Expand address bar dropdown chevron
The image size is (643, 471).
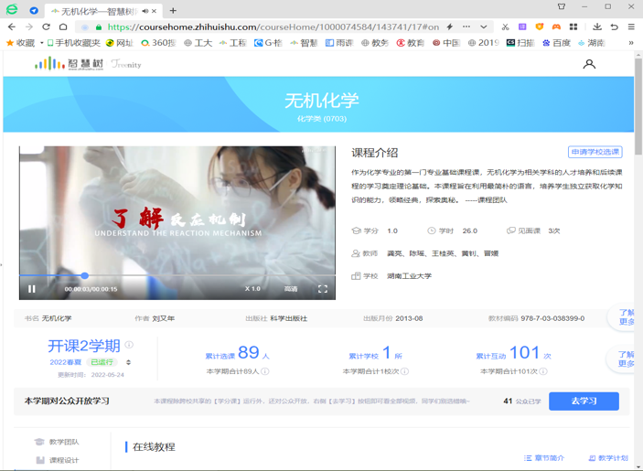pyautogui.click(x=484, y=27)
